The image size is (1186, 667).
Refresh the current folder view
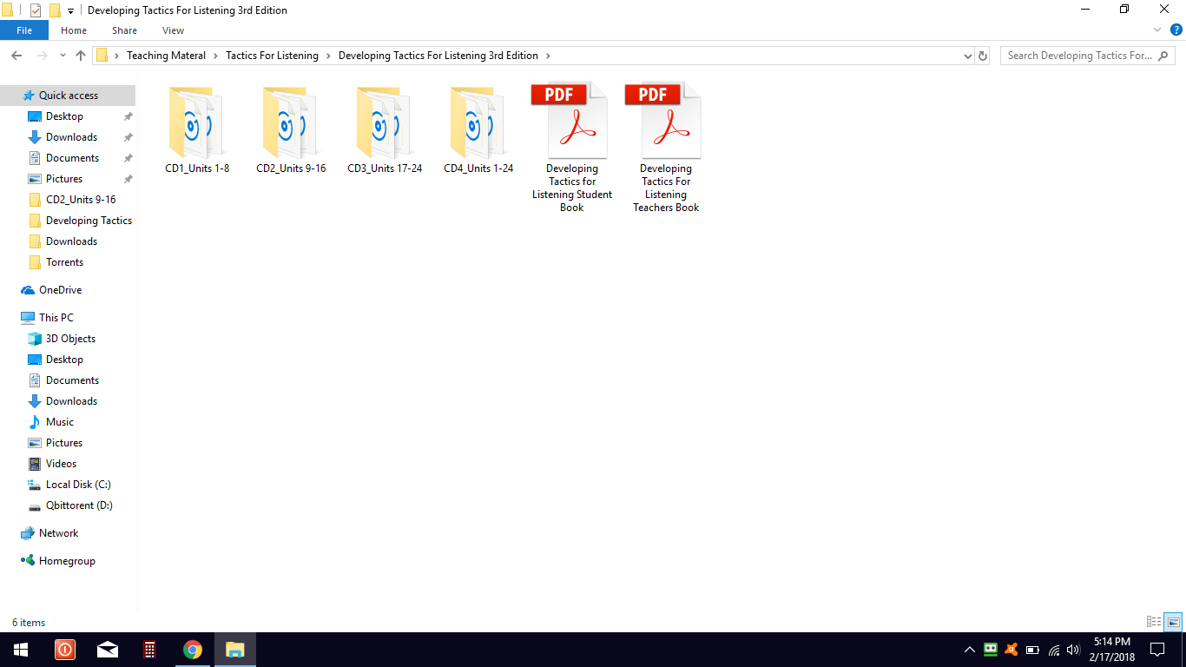coord(983,56)
